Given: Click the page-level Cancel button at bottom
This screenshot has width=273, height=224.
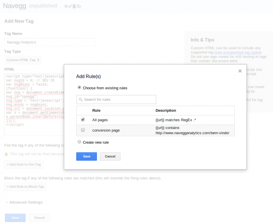Looking at the screenshot, I should [40, 218].
